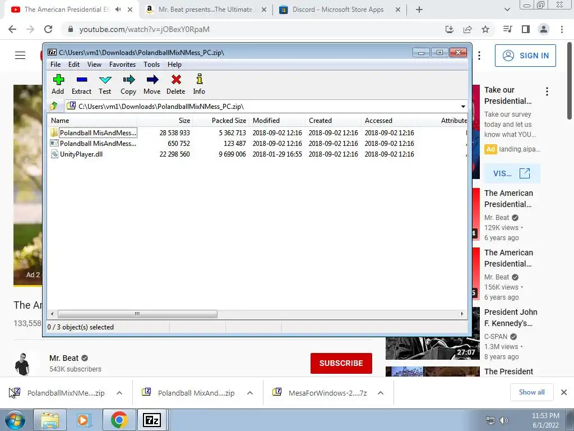Open the YouTube hamburger guide menu
574x431 pixels.
[x=20, y=56]
